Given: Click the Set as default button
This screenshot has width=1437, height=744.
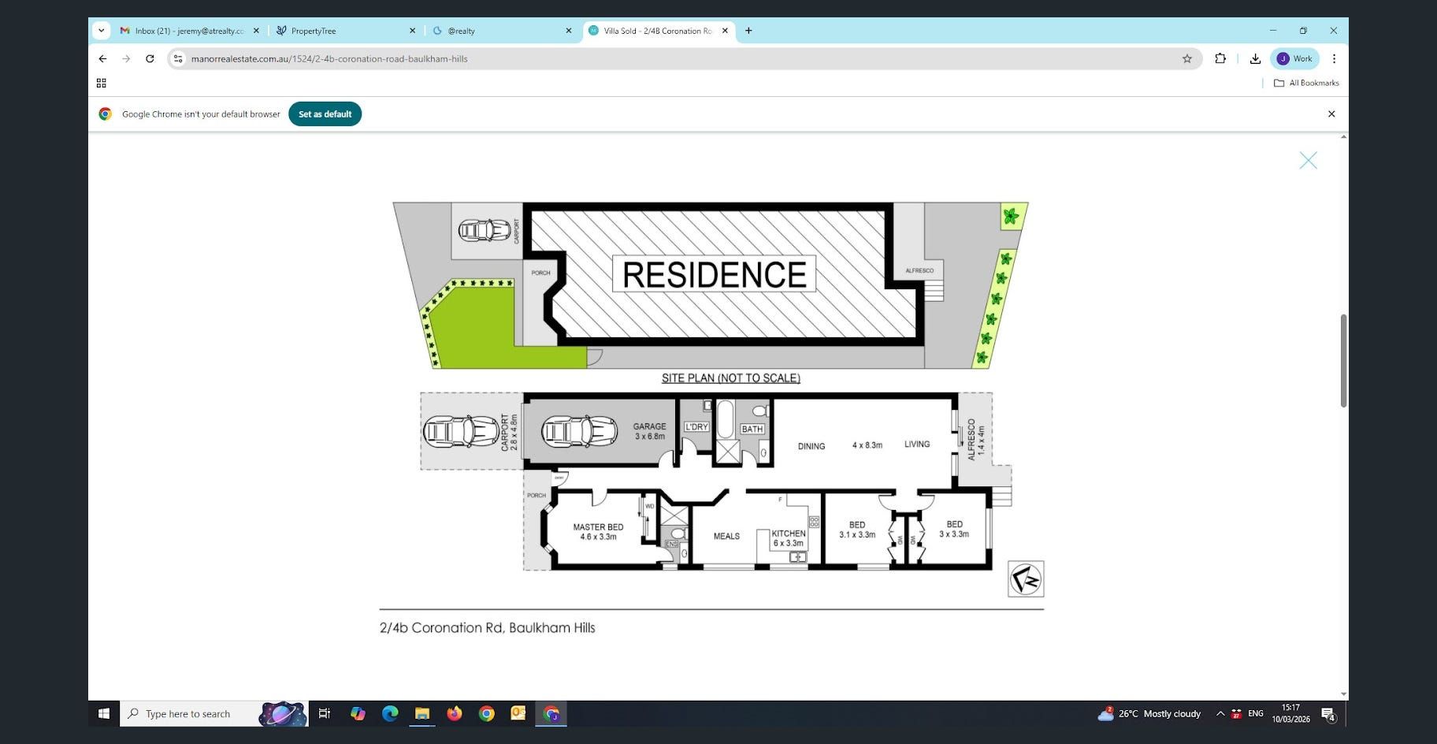Looking at the screenshot, I should click(x=325, y=114).
